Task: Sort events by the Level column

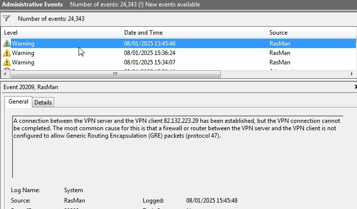Action: coord(60,33)
